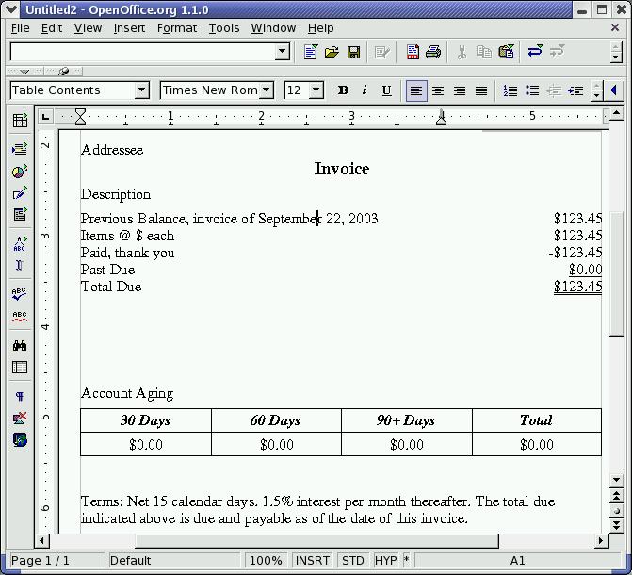
Task: Expand the Times New Roman font dropdown
Action: coord(267,90)
